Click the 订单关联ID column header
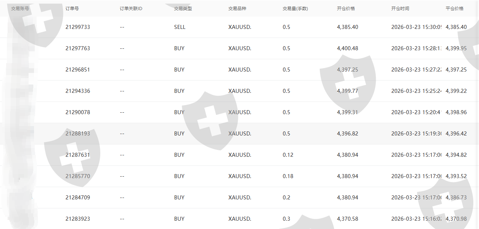 tap(131, 9)
